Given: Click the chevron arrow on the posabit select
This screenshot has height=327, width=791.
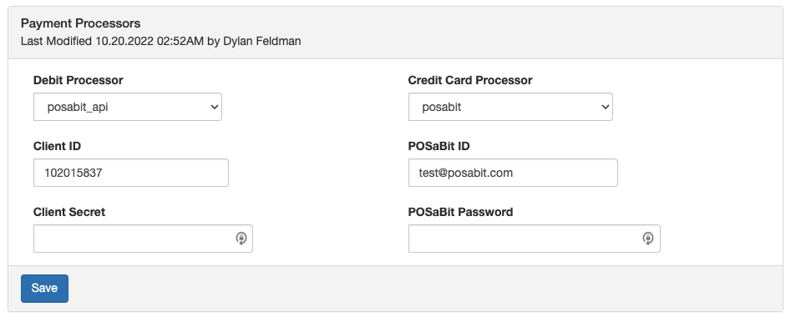Looking at the screenshot, I should [606, 107].
